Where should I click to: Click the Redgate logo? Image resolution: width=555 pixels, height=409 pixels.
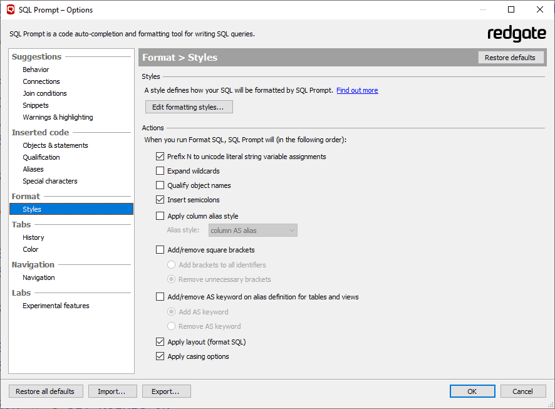pyautogui.click(x=516, y=34)
